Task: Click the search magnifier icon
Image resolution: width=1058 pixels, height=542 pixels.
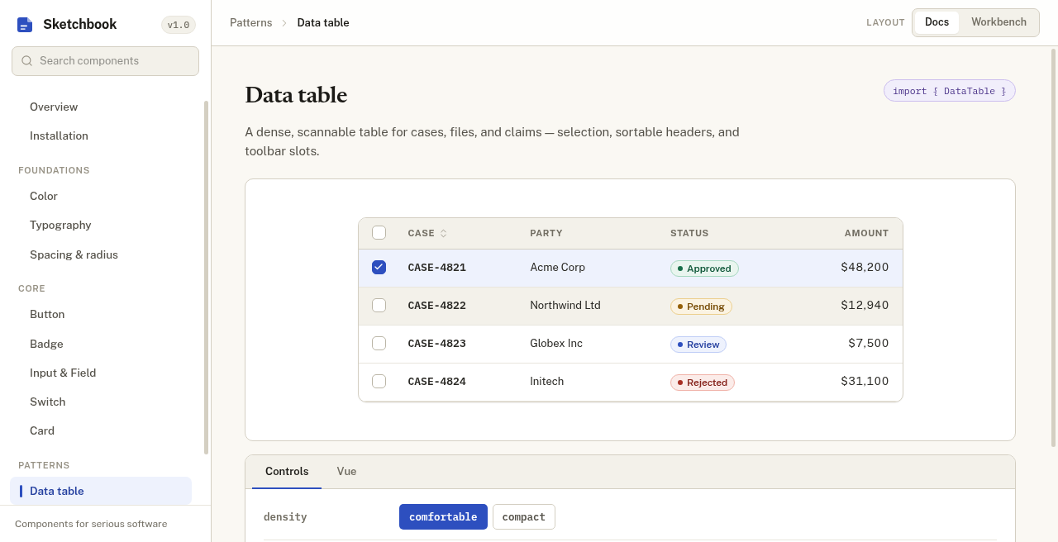Action: pos(27,61)
